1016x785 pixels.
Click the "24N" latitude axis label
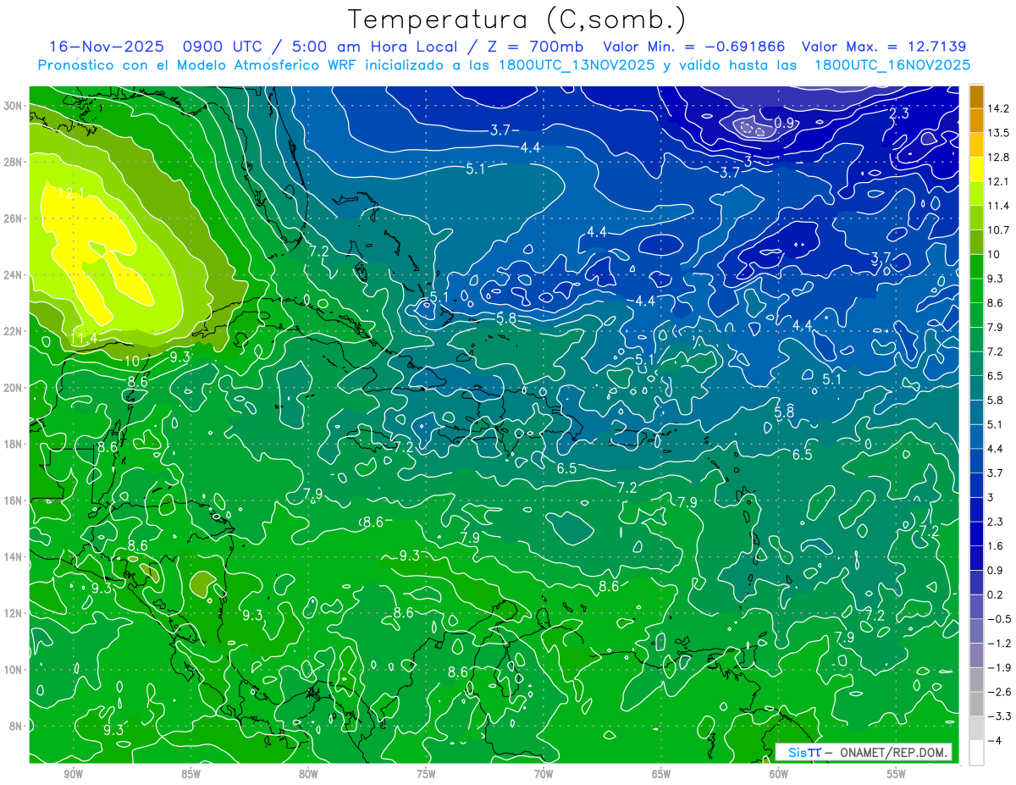[x=13, y=275]
